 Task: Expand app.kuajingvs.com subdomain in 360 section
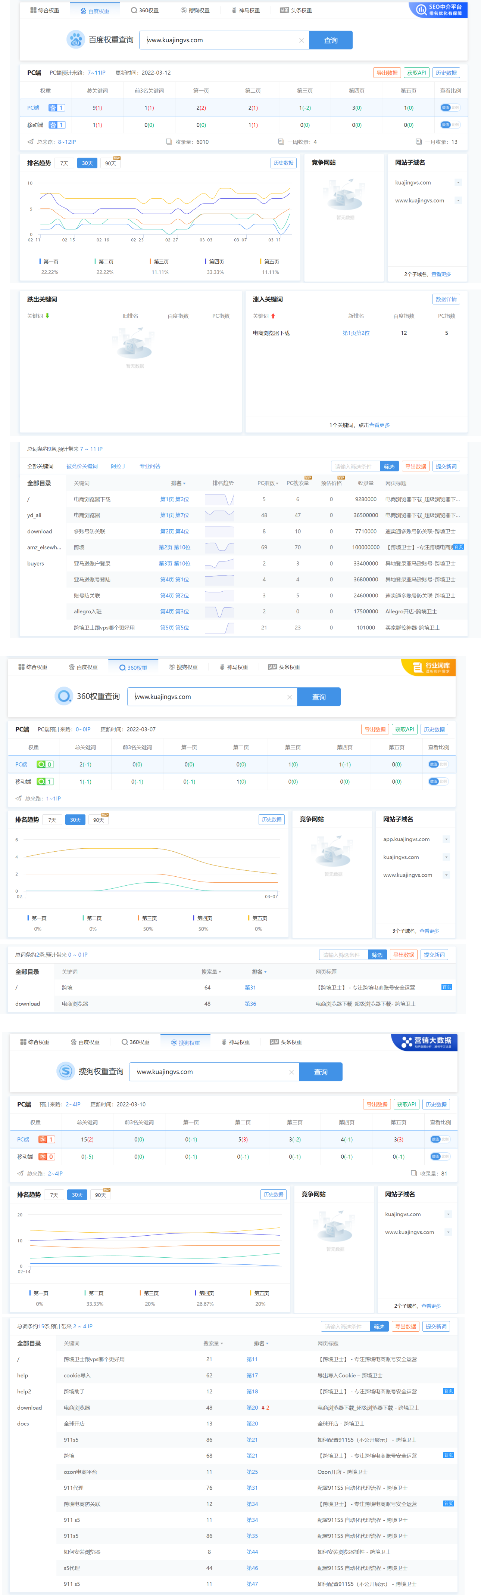click(x=446, y=839)
